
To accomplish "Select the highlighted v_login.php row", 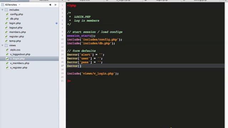I will (29, 59).
